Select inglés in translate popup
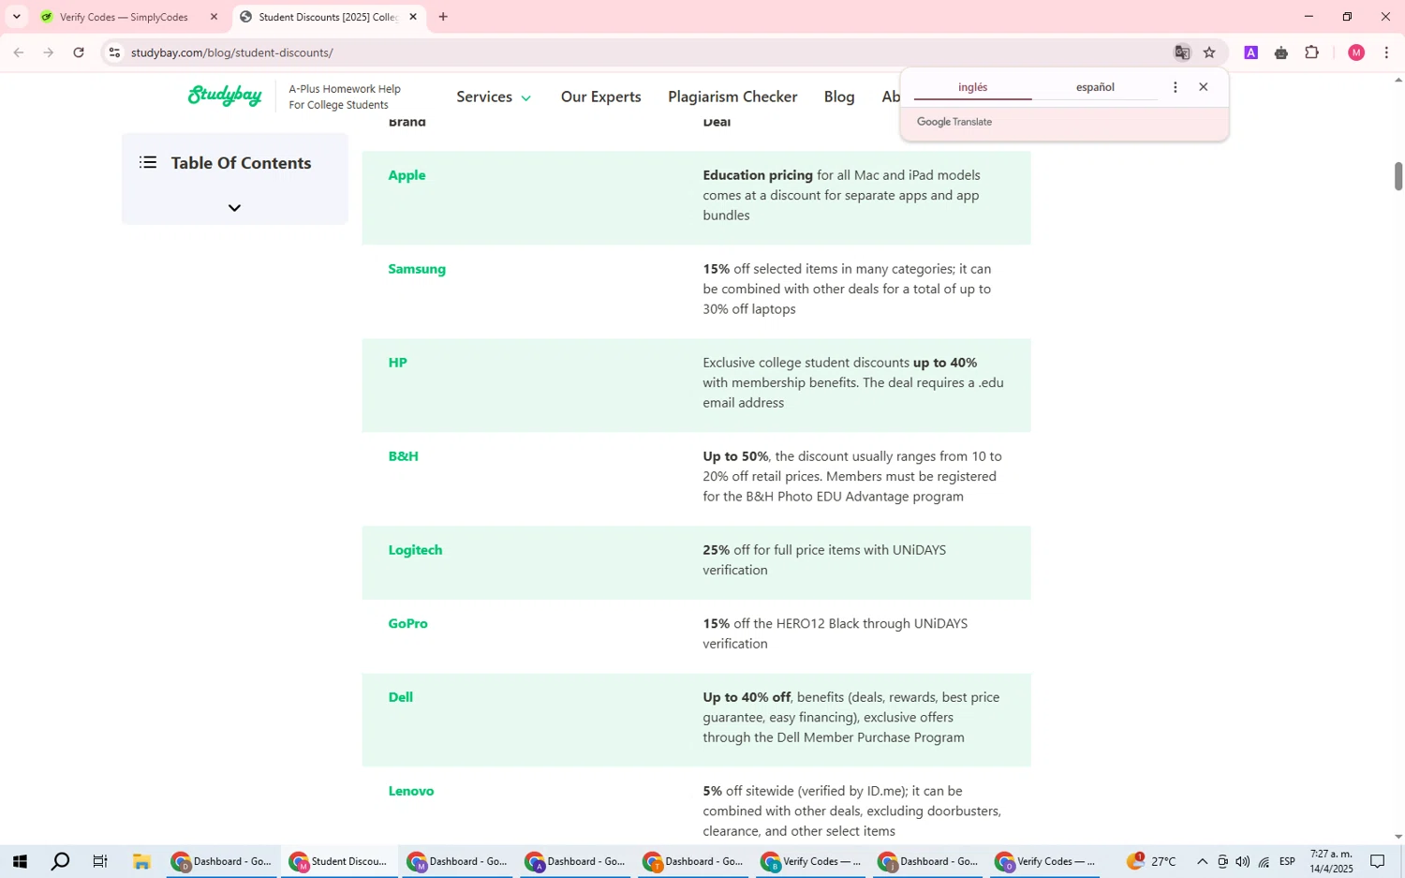The image size is (1405, 878). click(x=972, y=87)
